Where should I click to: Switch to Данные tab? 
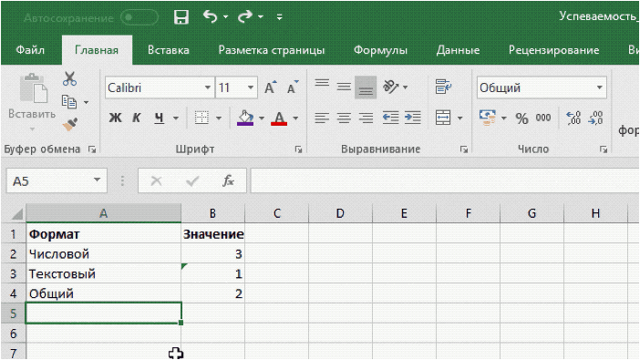pos(458,50)
